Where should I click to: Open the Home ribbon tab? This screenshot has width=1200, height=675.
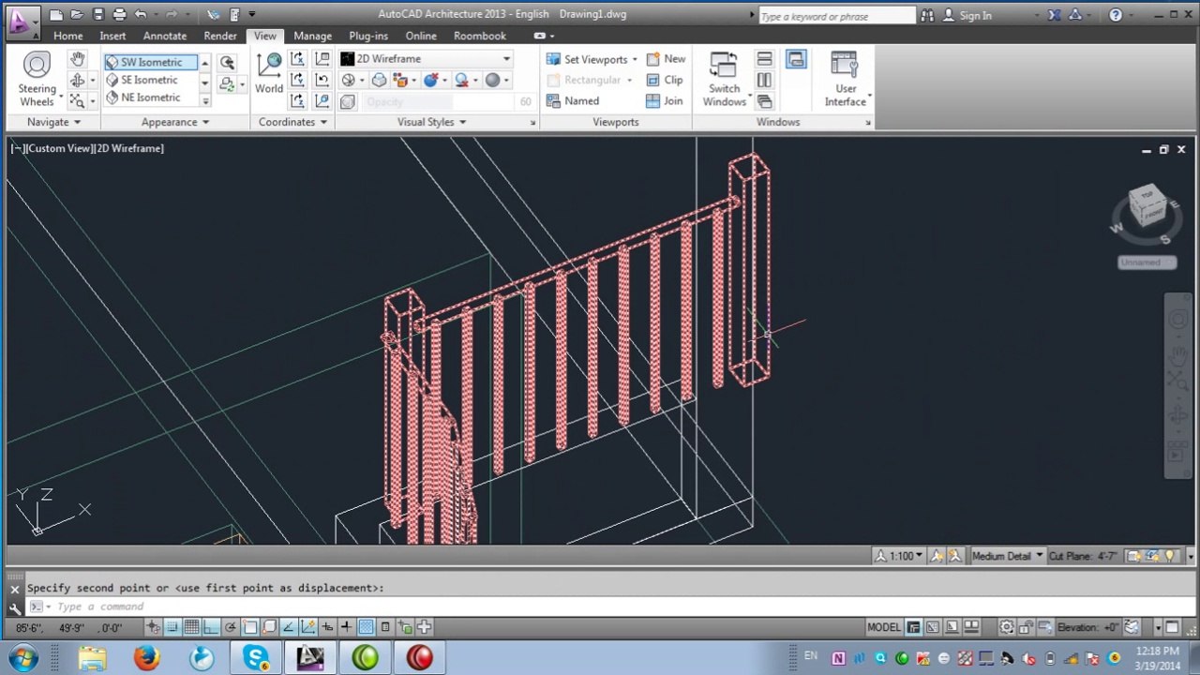pyautogui.click(x=67, y=36)
